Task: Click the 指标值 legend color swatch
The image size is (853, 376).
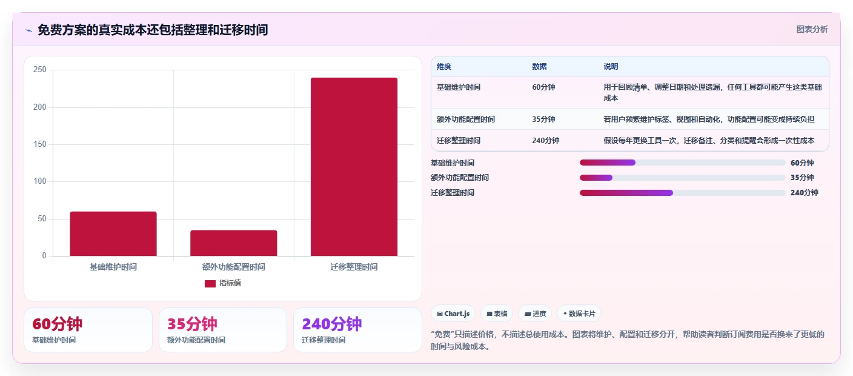Action: tap(210, 283)
